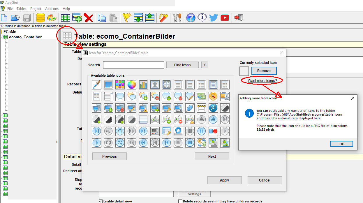363x203 pixels.
Task: Open the File menu
Action: point(10,9)
